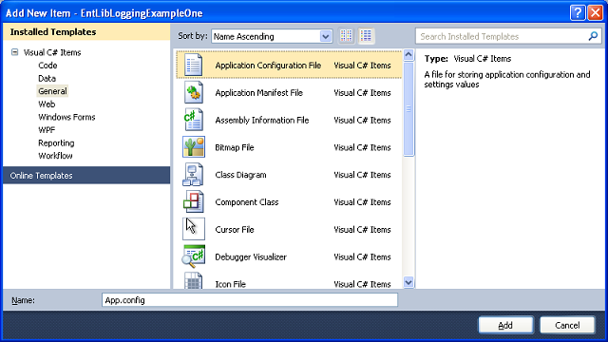The width and height of the screenshot is (608, 342).
Task: Switch to medium icons list view
Action: click(x=366, y=36)
